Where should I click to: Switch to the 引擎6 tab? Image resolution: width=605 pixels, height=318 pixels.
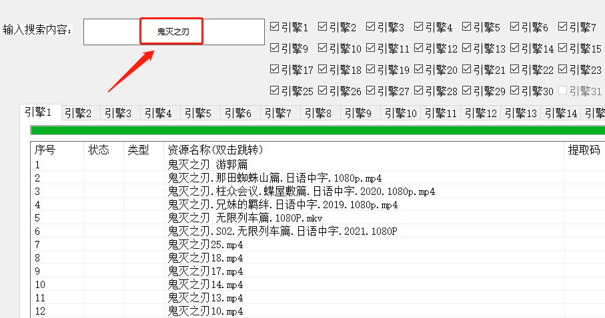point(240,113)
